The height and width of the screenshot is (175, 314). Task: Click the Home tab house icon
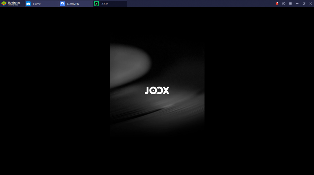coord(28,4)
